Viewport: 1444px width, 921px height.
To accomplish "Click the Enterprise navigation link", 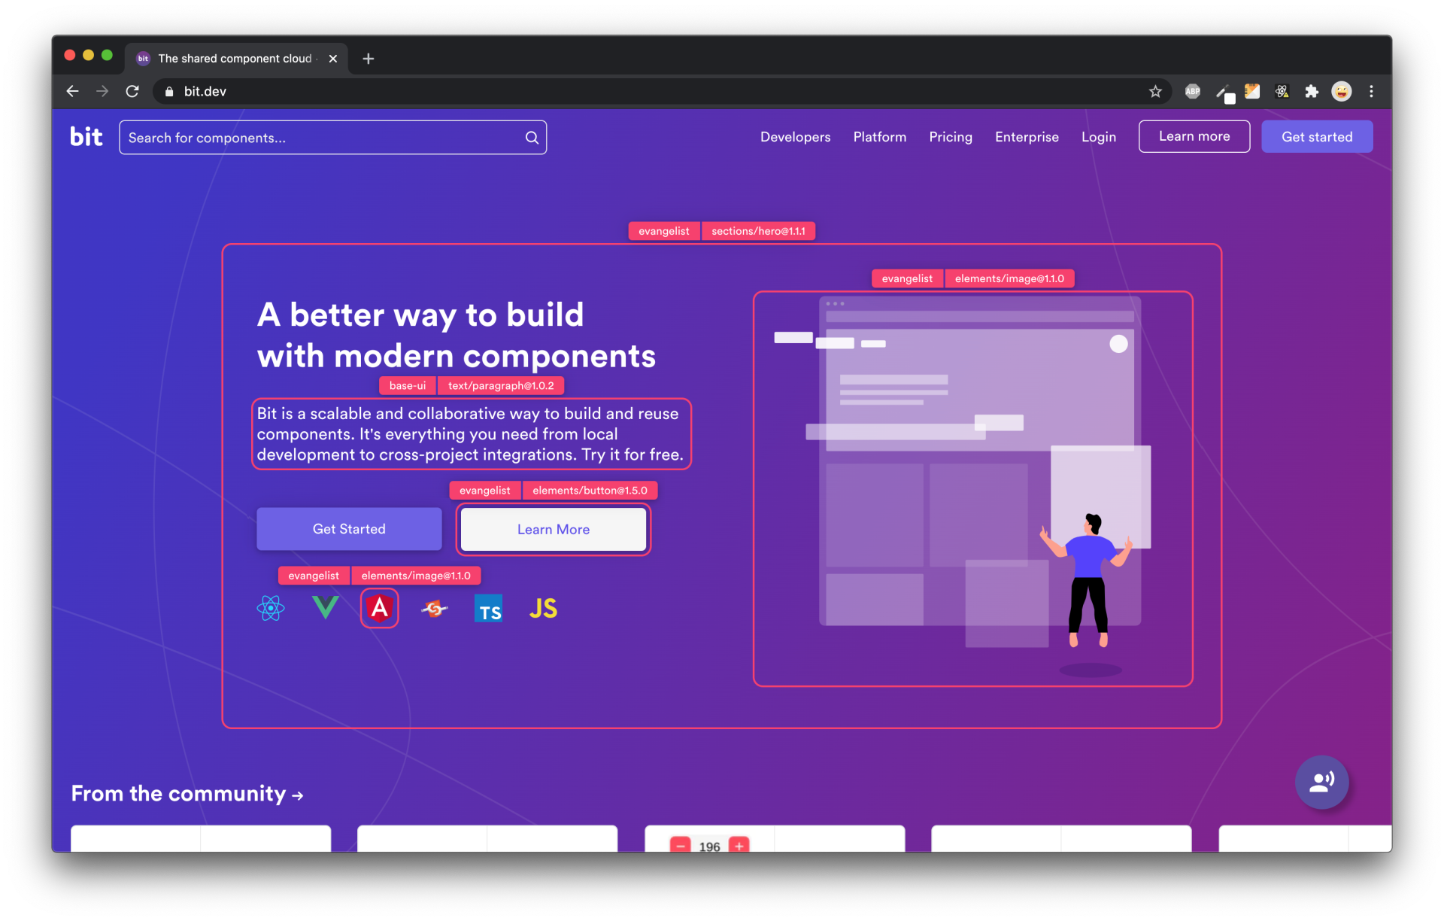I will (x=1027, y=137).
